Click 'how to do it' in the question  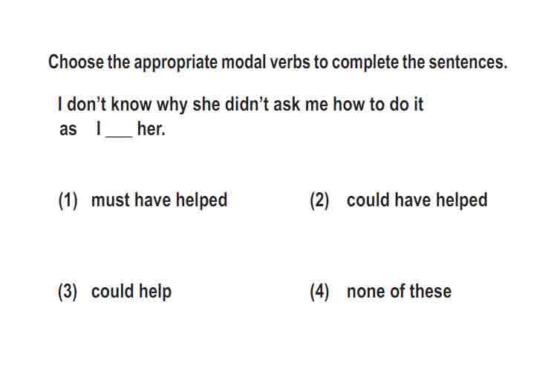tap(378, 105)
